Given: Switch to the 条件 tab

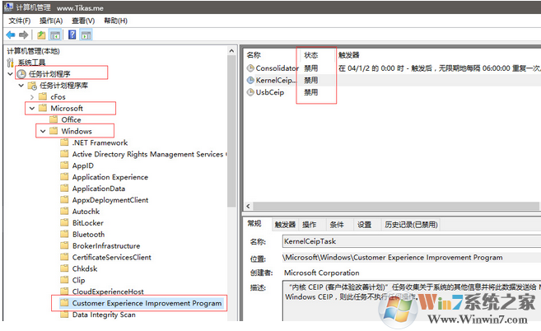Looking at the screenshot, I should [337, 225].
